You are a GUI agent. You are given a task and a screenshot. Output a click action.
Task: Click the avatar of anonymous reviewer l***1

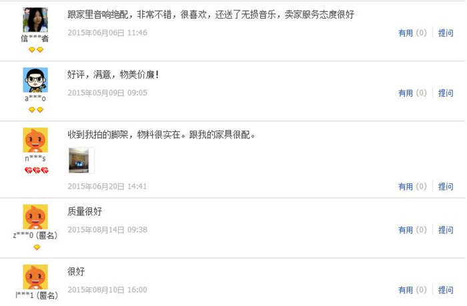click(x=35, y=277)
